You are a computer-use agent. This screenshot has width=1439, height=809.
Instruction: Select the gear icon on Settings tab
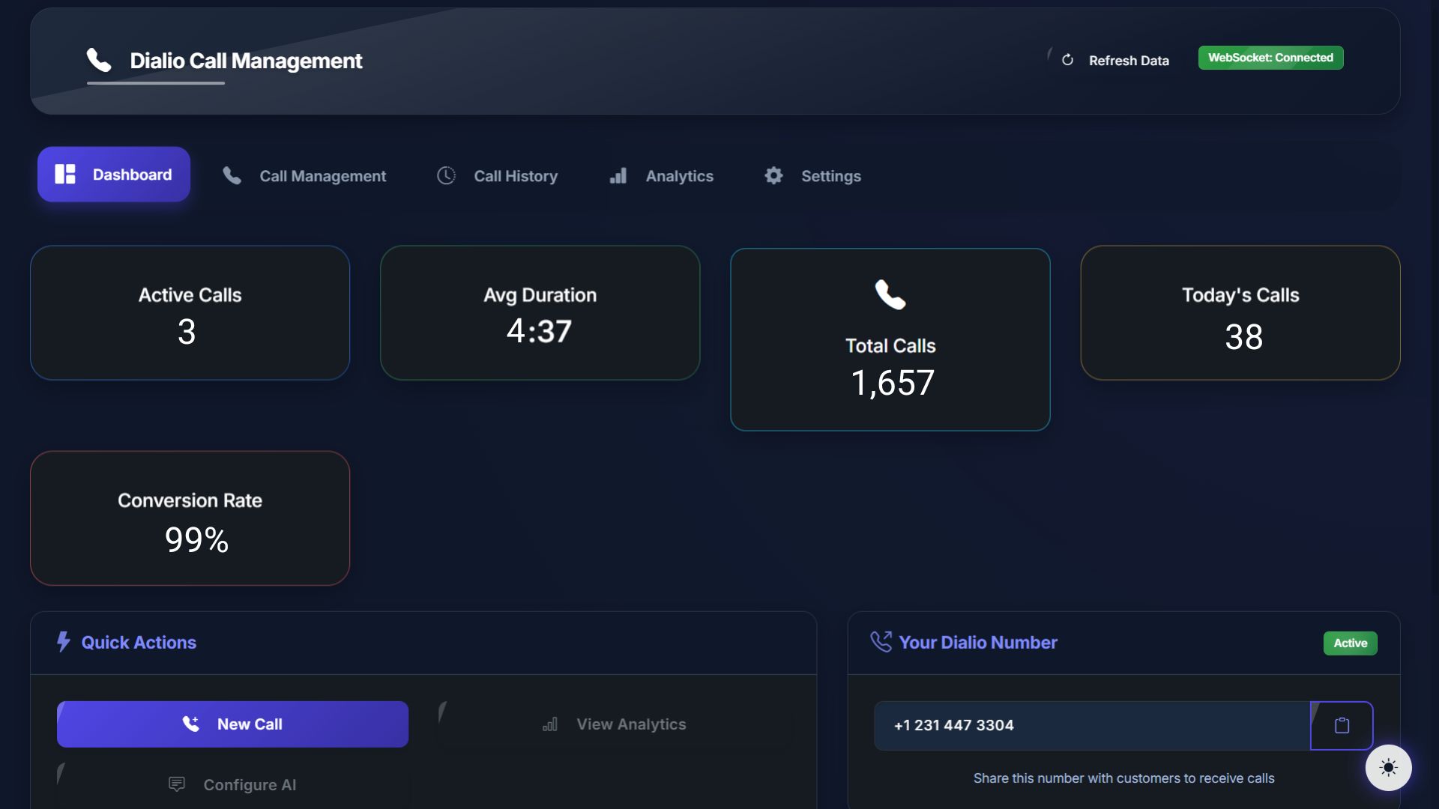773,175
